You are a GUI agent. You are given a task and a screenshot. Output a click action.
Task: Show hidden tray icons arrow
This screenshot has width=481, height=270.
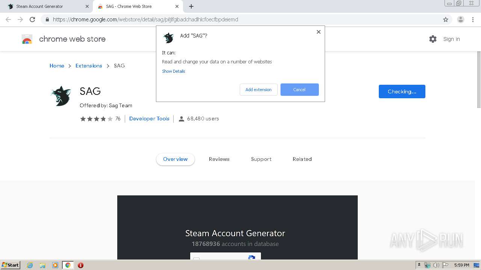419,265
